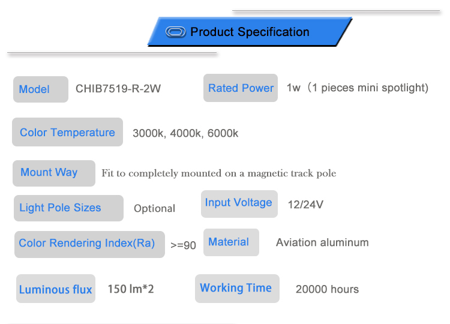Select the Model label box

coord(40,89)
